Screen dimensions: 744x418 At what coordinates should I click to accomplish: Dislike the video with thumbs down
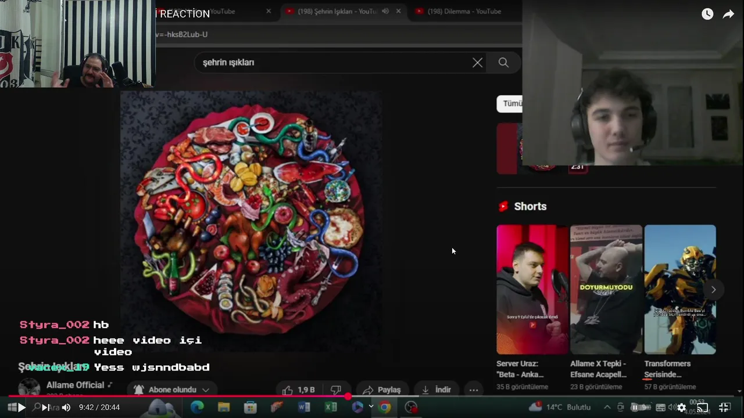(335, 390)
